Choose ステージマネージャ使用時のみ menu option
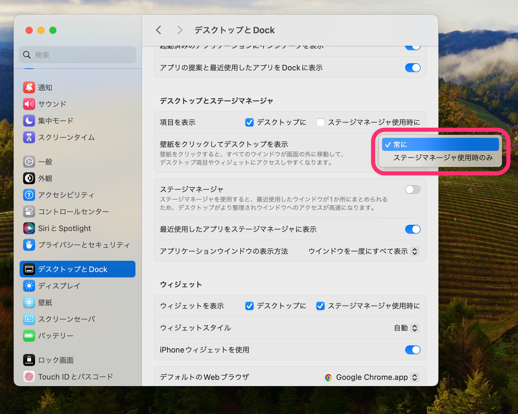The height and width of the screenshot is (414, 518). coord(440,158)
